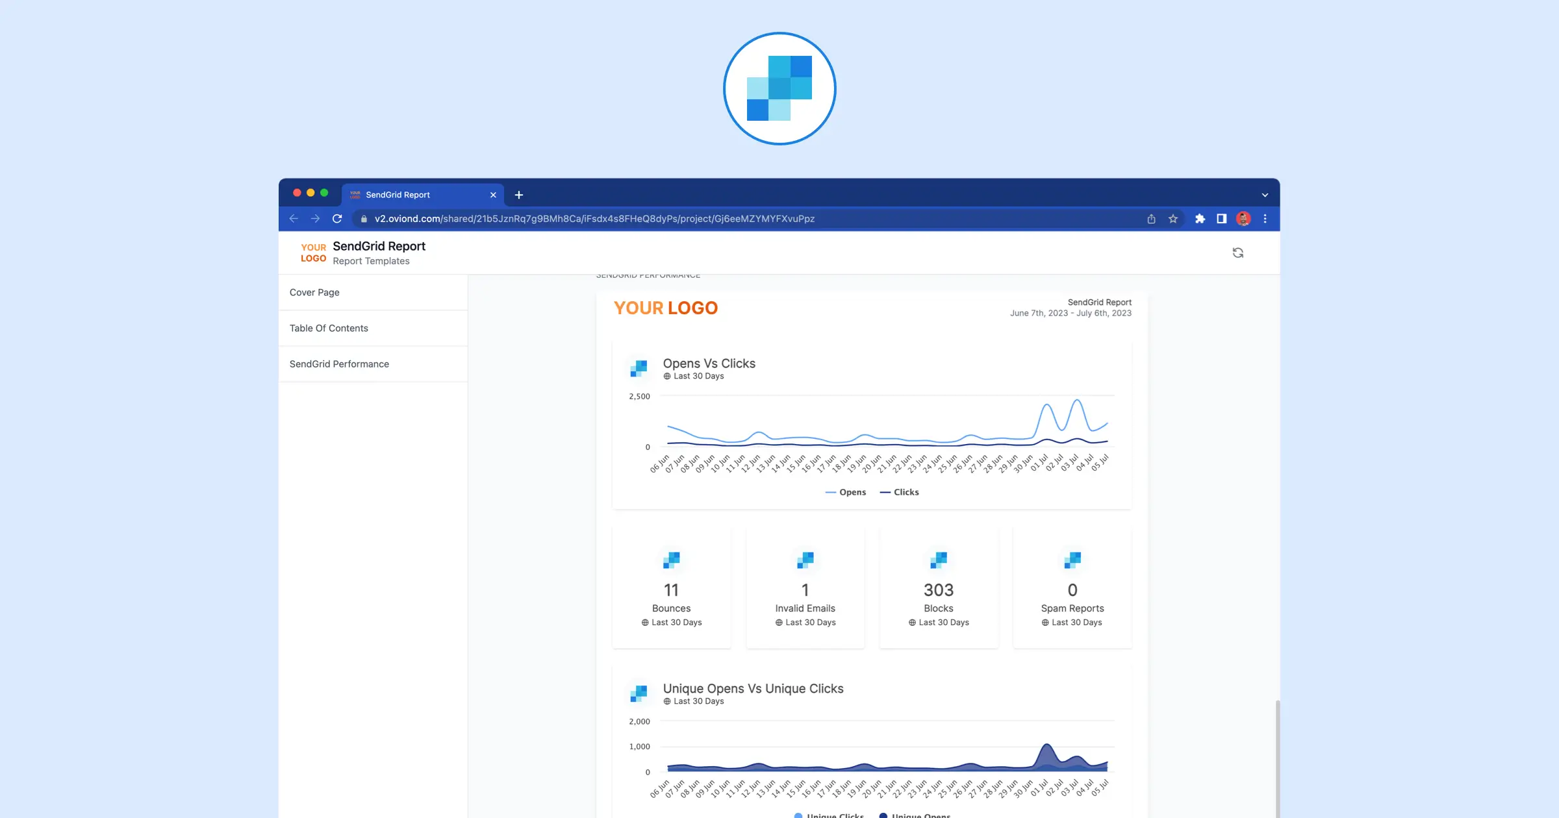This screenshot has width=1559, height=818.
Task: Click the Opens Vs Clicks chart title
Action: [709, 364]
